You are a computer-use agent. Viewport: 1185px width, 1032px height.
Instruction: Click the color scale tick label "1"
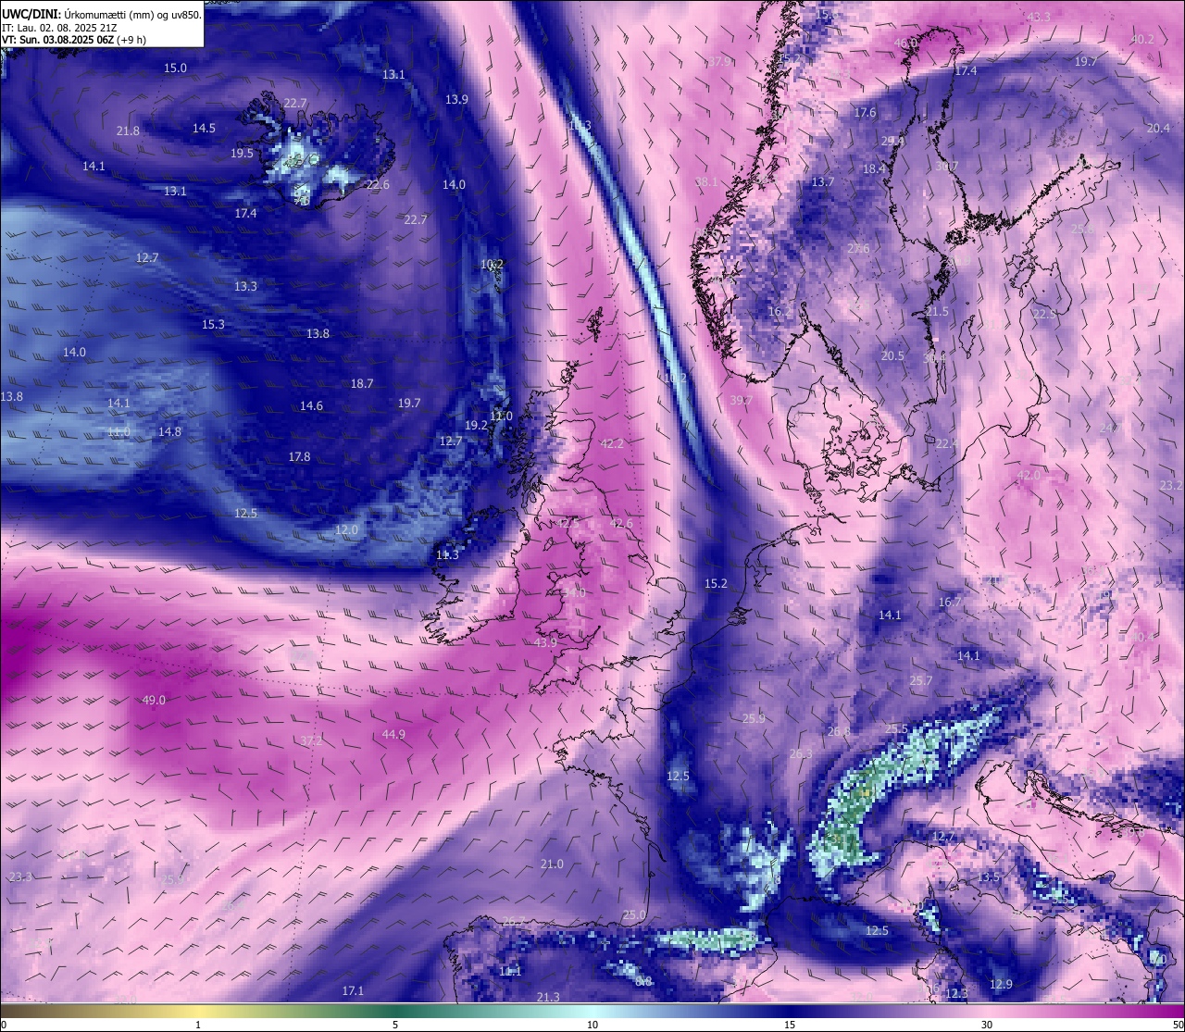coord(198,1025)
